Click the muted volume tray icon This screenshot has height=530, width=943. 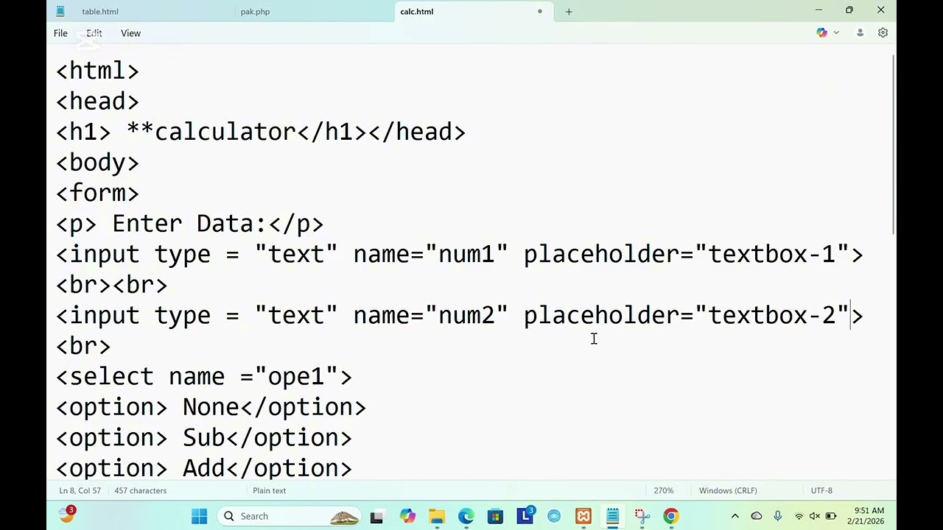[x=814, y=517]
